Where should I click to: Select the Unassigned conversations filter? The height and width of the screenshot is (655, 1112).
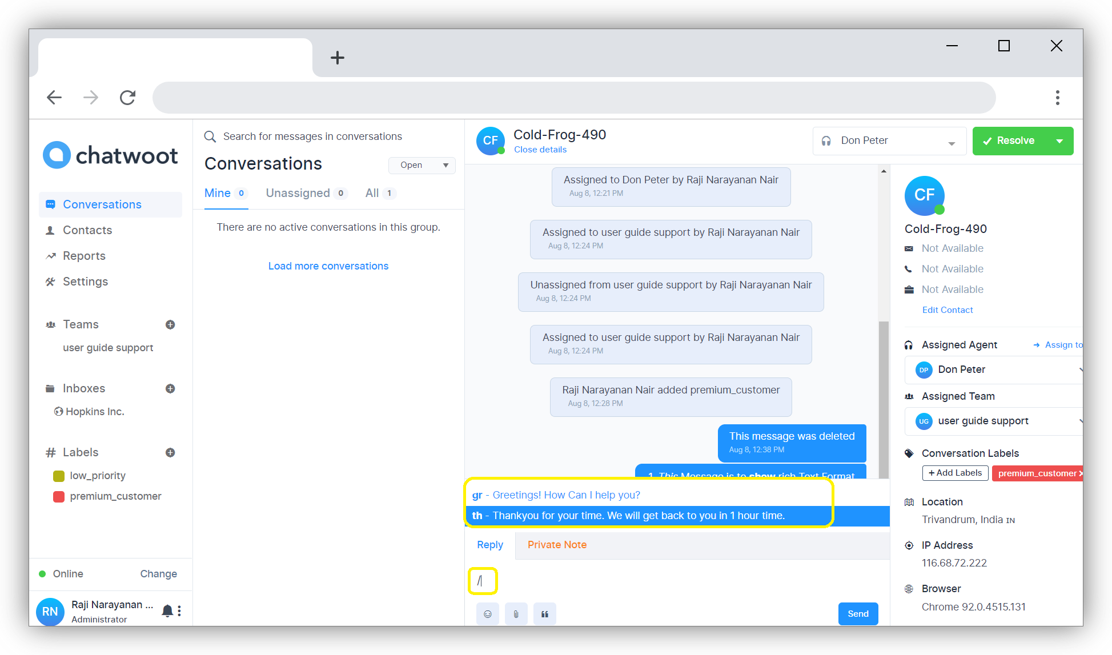297,192
